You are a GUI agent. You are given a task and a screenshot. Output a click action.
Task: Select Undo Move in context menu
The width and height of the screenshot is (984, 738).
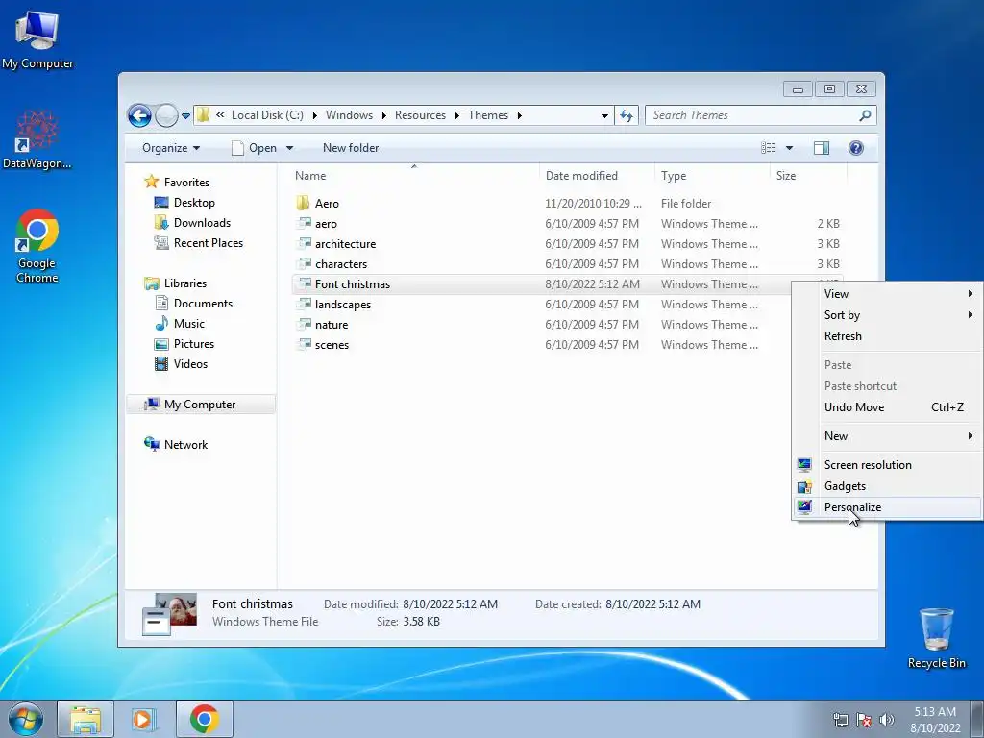(x=887, y=407)
